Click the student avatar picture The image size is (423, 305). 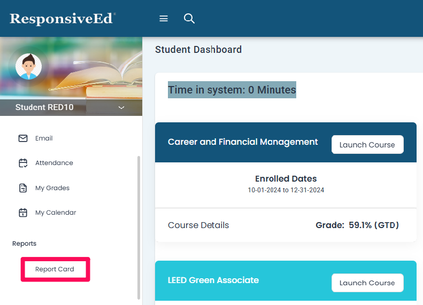click(x=28, y=67)
